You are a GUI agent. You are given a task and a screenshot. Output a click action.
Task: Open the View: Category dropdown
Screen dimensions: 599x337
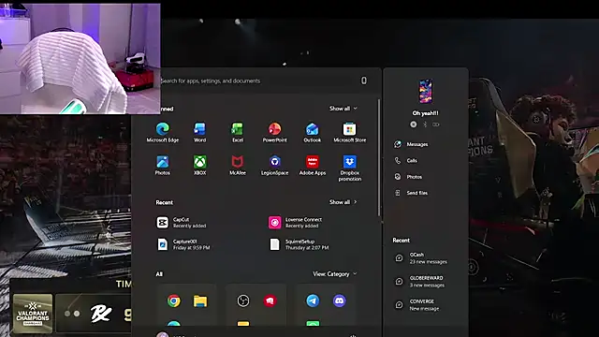335,274
